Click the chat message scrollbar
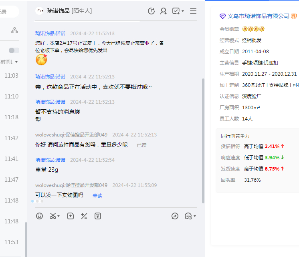Viewport: 299px width, 257px height. pos(203,140)
